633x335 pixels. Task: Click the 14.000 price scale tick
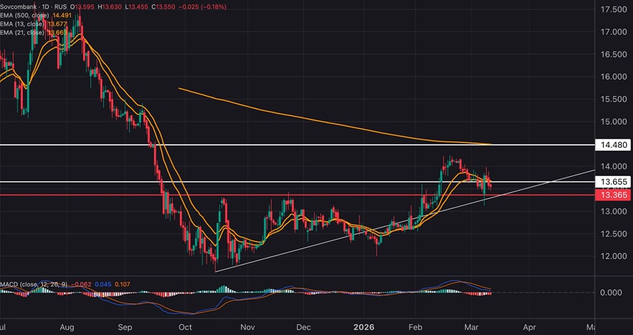(613, 166)
